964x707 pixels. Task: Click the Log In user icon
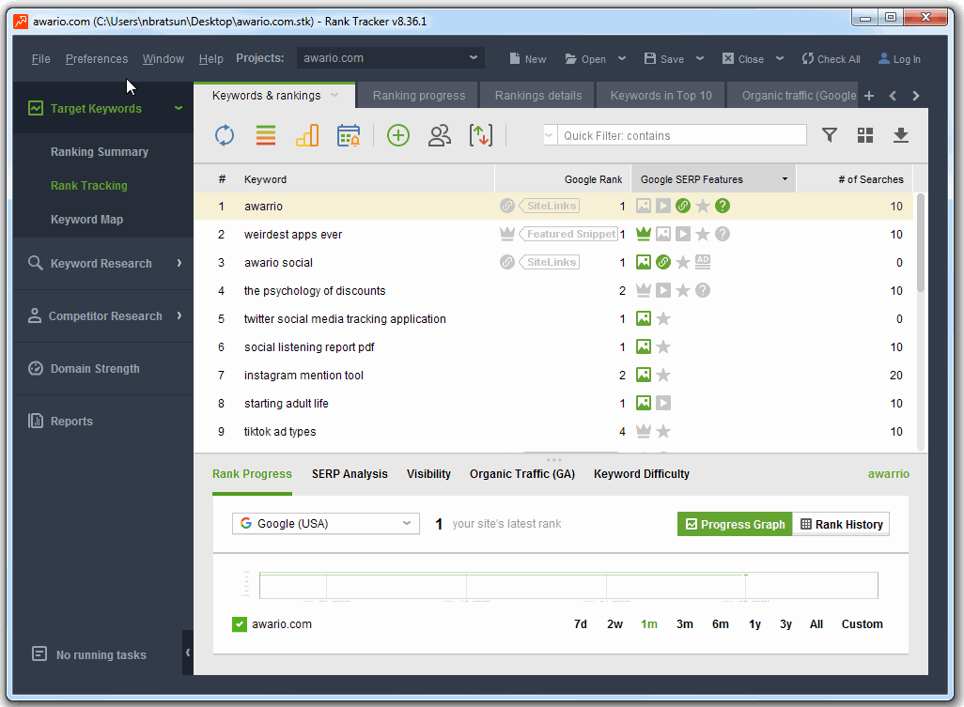884,58
